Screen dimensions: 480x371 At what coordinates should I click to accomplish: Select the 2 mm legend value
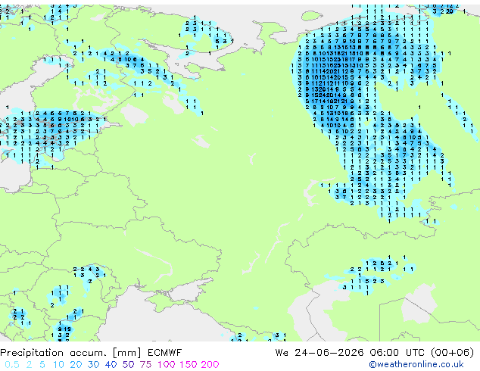click(29, 365)
